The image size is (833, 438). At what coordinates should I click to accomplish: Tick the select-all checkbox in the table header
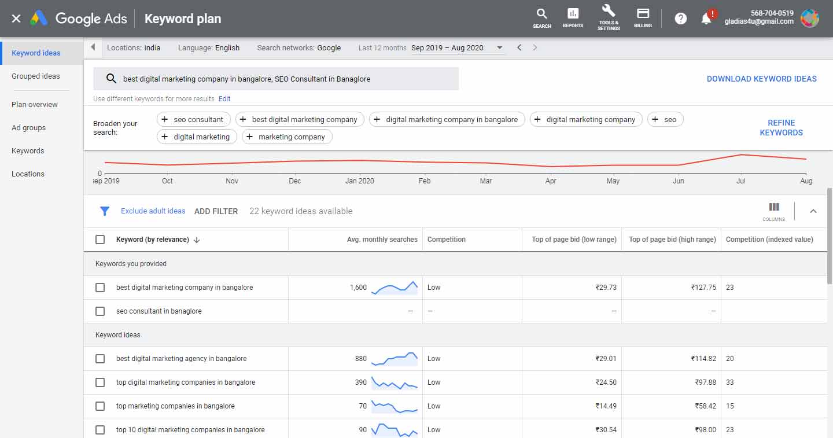tap(99, 239)
